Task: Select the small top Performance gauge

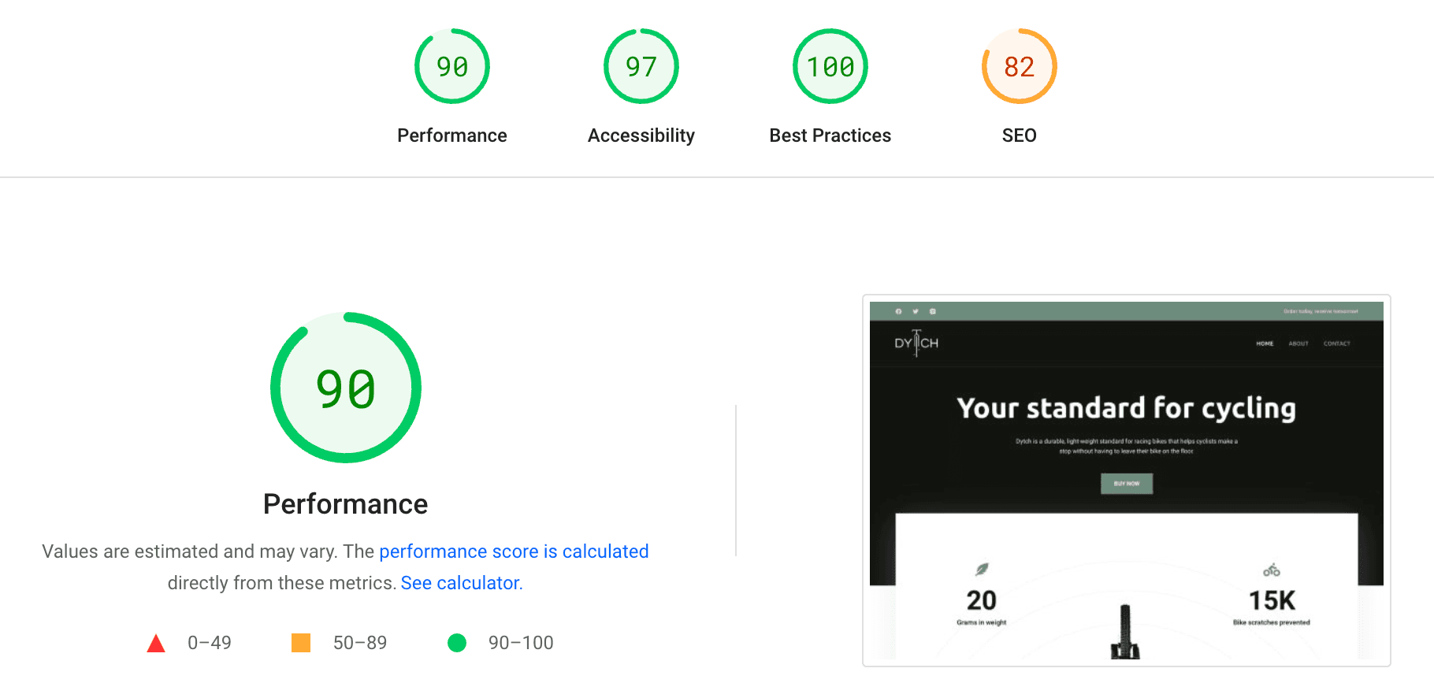Action: [x=452, y=67]
